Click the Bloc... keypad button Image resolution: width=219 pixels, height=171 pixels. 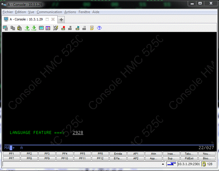[207, 158]
